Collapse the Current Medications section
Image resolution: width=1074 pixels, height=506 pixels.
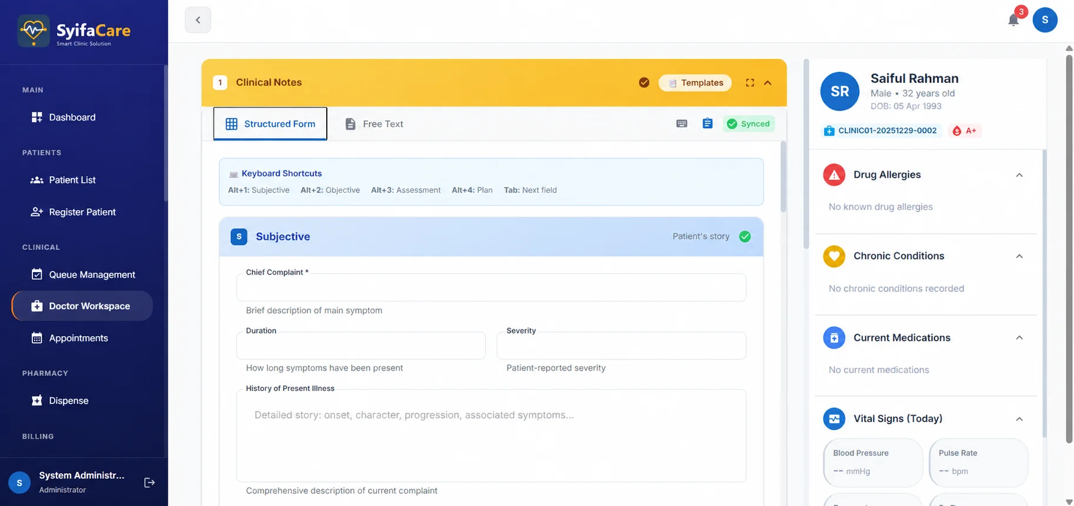point(1019,337)
